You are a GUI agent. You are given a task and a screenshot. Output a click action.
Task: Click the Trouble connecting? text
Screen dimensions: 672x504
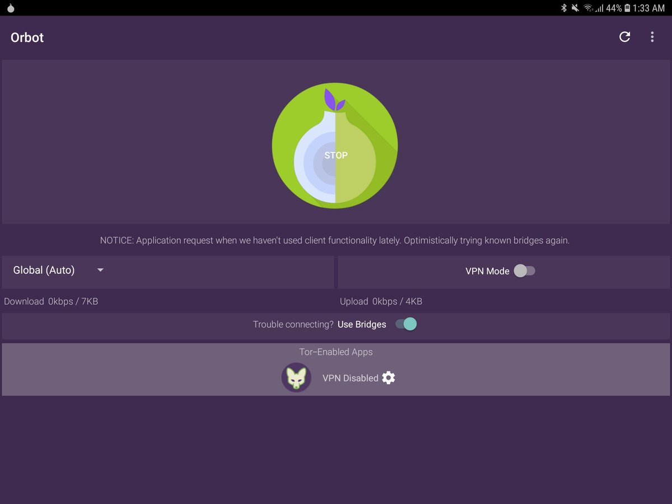[293, 324]
